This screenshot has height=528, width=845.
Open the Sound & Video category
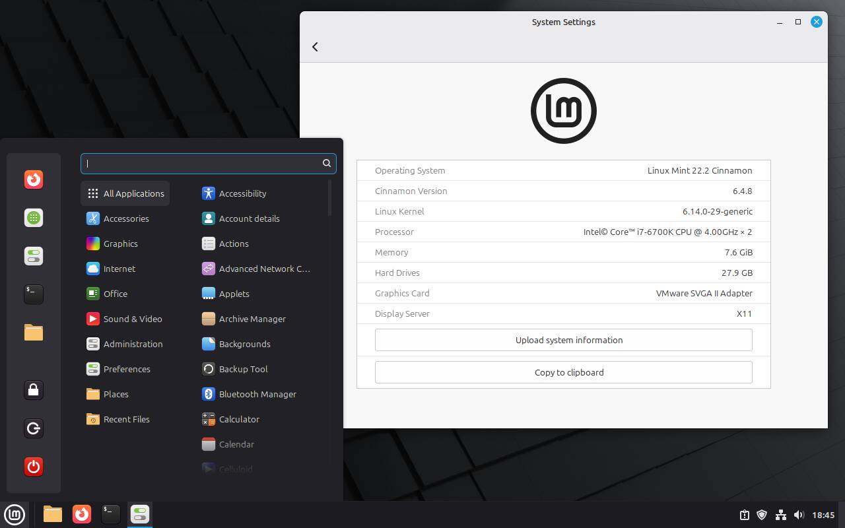133,319
